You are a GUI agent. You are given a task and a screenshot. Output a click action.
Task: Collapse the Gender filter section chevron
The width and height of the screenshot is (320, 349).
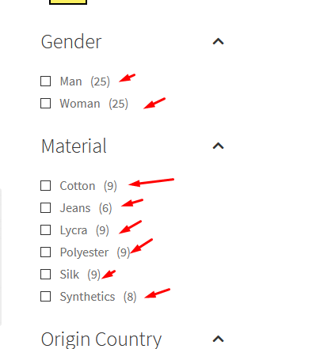[x=218, y=41]
